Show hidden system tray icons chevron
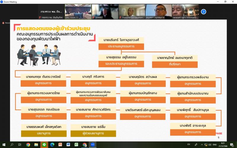The height and width of the screenshot is (148, 237). 202,145
